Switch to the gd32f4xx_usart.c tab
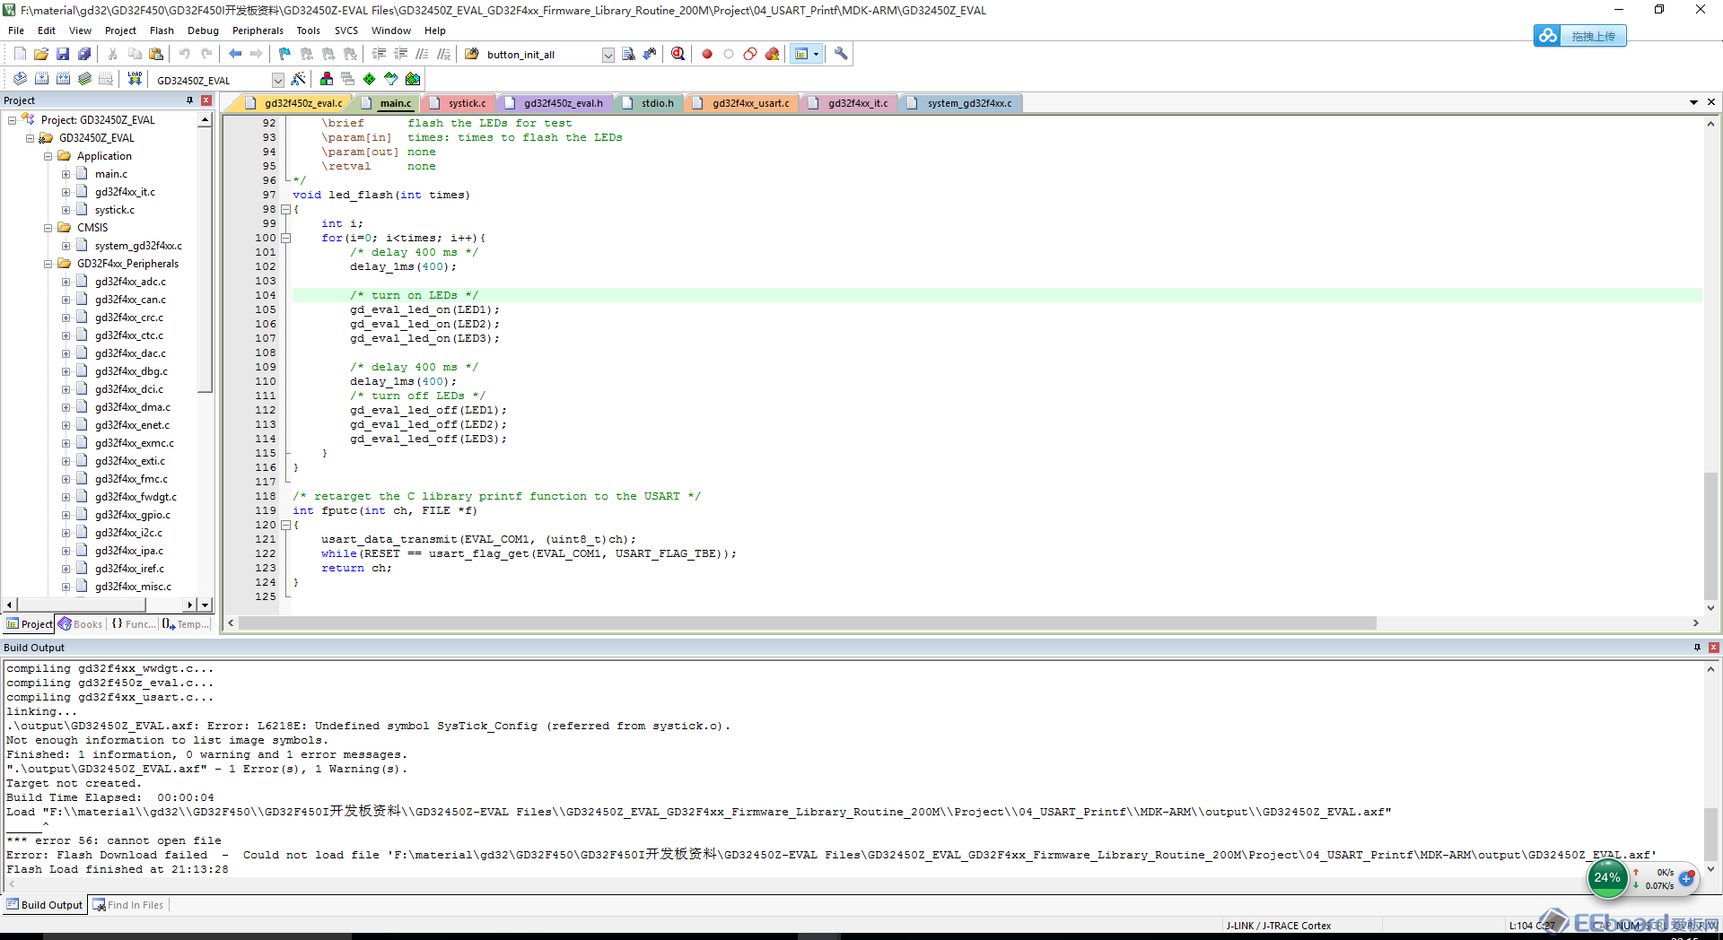This screenshot has width=1723, height=940. click(x=744, y=103)
